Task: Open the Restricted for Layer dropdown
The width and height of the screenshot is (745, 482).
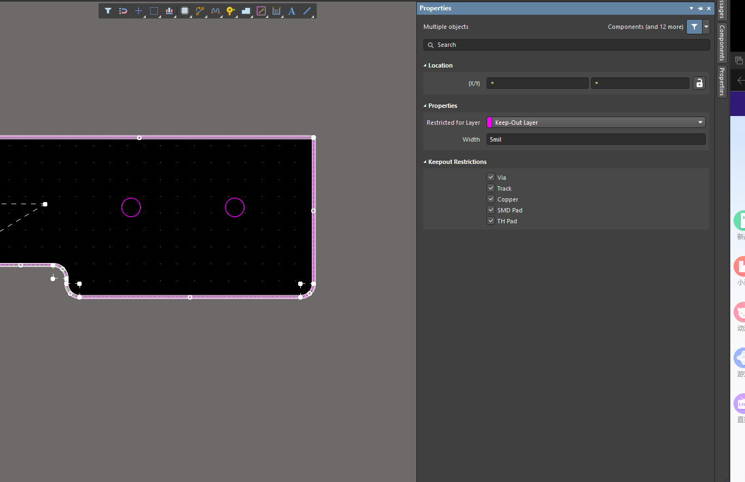Action: coord(596,123)
